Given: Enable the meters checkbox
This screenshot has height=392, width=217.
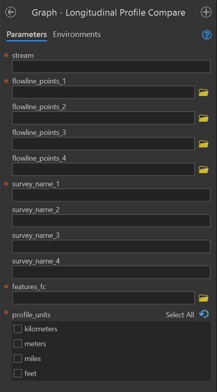Looking at the screenshot, I should coord(18,344).
